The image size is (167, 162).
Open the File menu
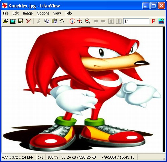(6, 13)
